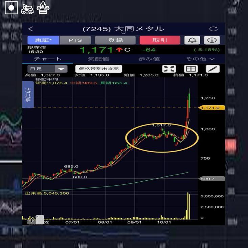
Task: Open the price alert bell icon
Action: [x=192, y=40]
